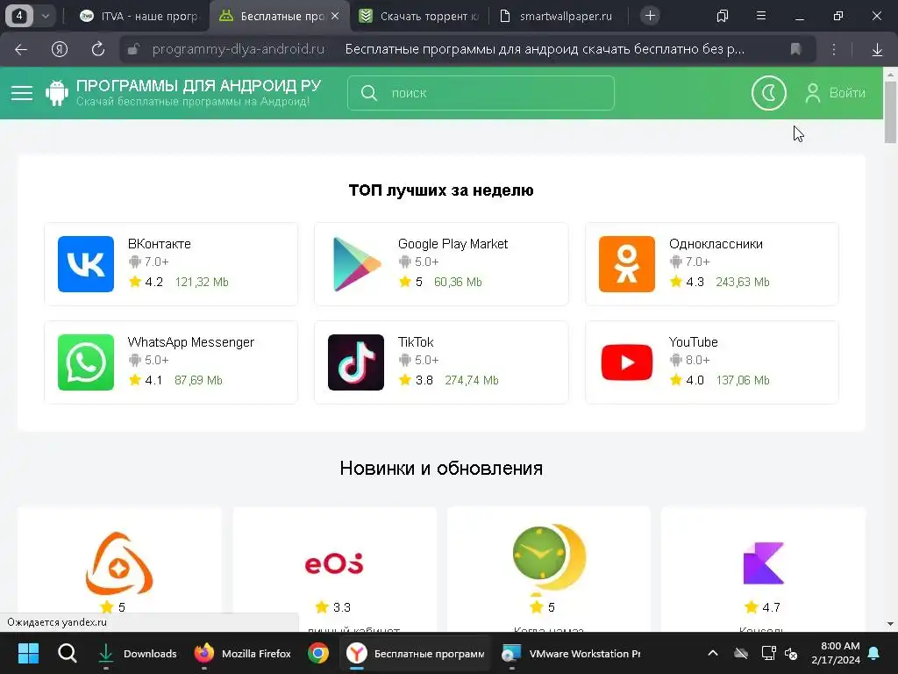Image resolution: width=898 pixels, height=674 pixels.
Task: Switch to Mozilla Firefox from taskbar
Action: tap(242, 653)
